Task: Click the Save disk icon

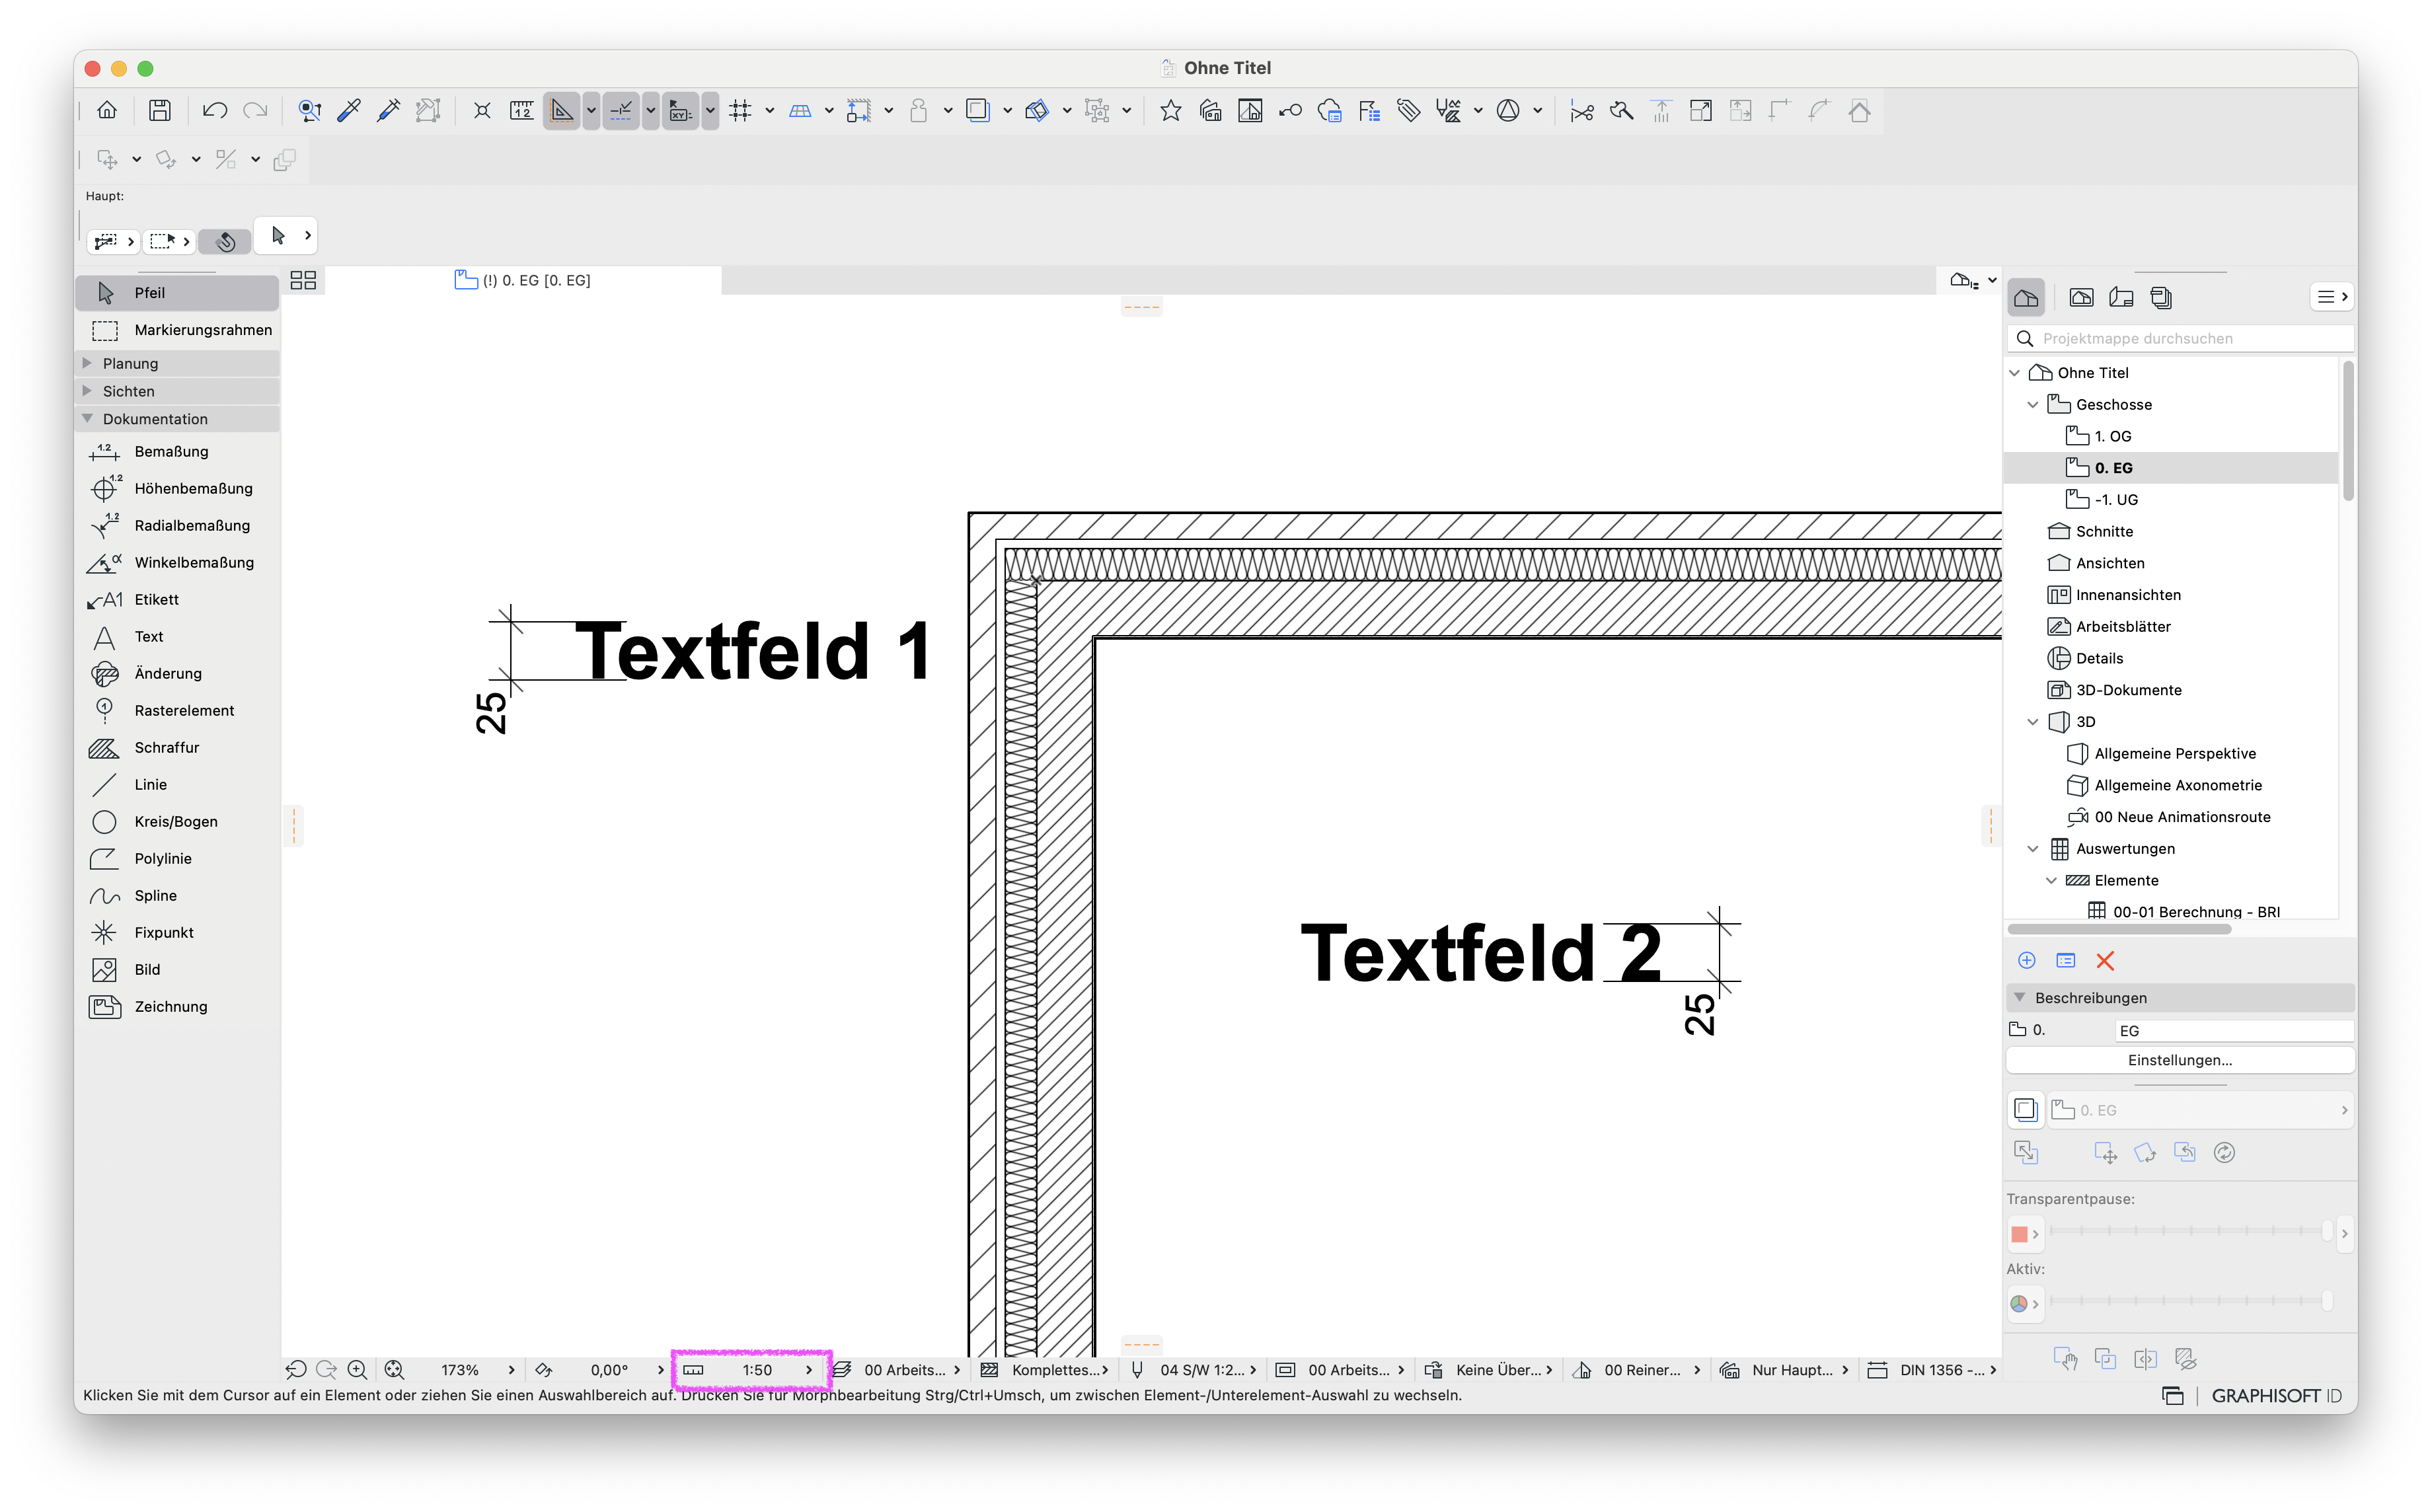Action: click(x=160, y=110)
